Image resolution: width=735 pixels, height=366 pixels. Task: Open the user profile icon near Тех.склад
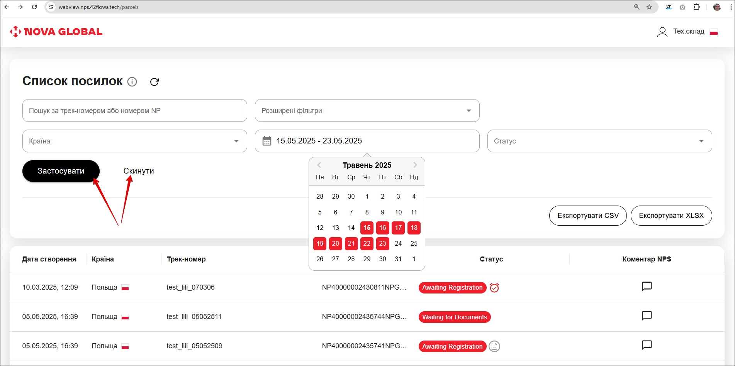(662, 32)
